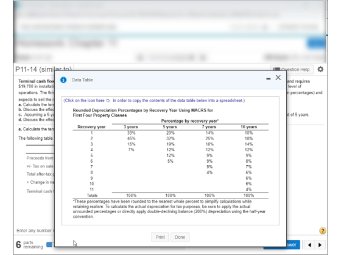
Task: Click the blue info icon beside Data Table
Action: (63, 80)
